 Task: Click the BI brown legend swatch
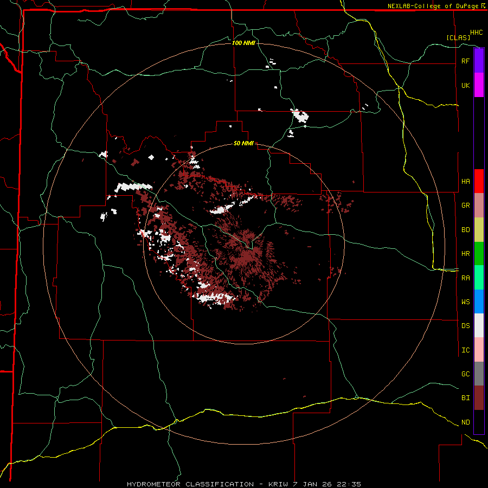click(479, 398)
